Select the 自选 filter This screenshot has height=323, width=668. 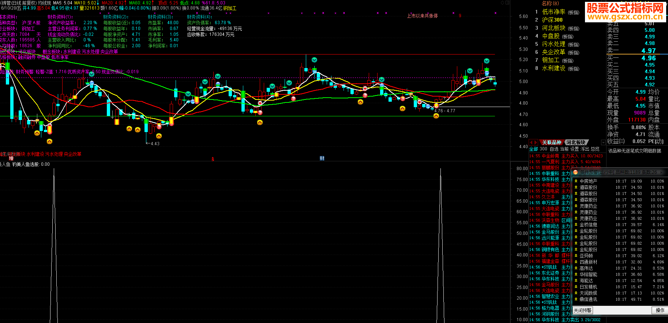[x=554, y=149]
